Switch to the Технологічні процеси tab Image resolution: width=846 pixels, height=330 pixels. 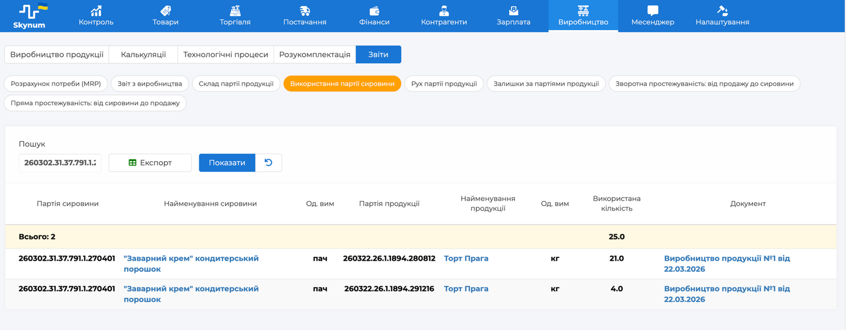(x=226, y=55)
